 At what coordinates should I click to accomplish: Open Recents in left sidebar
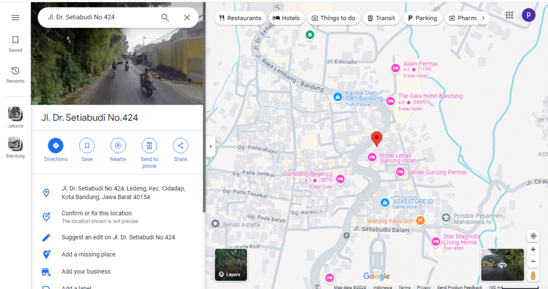point(15,74)
